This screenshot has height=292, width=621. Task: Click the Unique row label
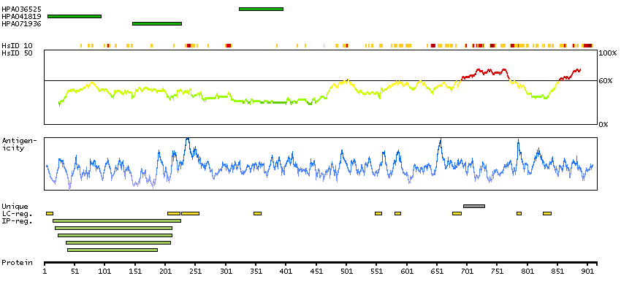(x=12, y=206)
